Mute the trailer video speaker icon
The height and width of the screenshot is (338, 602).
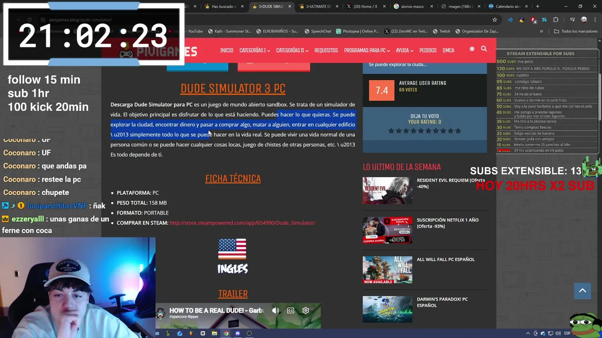pos(276,310)
